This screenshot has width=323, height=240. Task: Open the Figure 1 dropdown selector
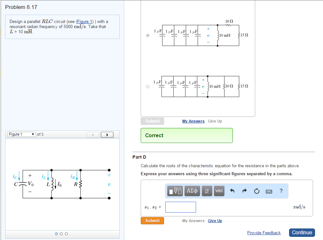22,134
